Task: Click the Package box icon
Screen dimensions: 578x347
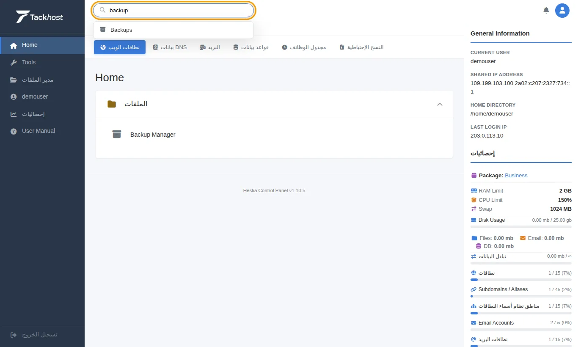Action: pos(474,175)
